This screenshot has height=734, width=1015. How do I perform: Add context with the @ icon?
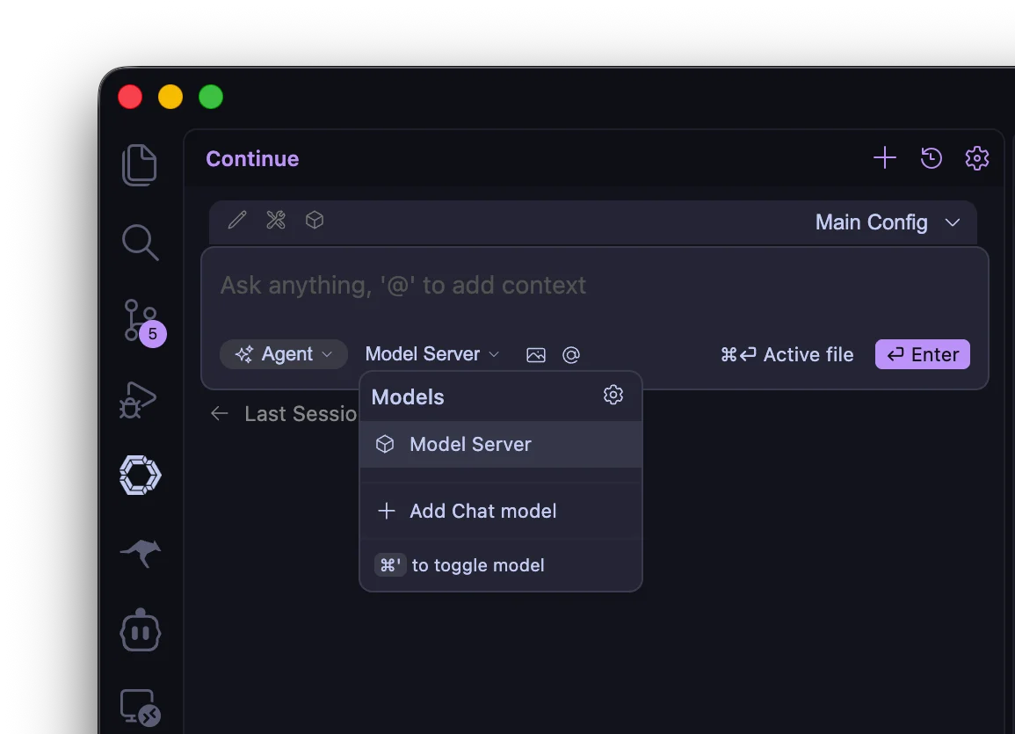571,355
